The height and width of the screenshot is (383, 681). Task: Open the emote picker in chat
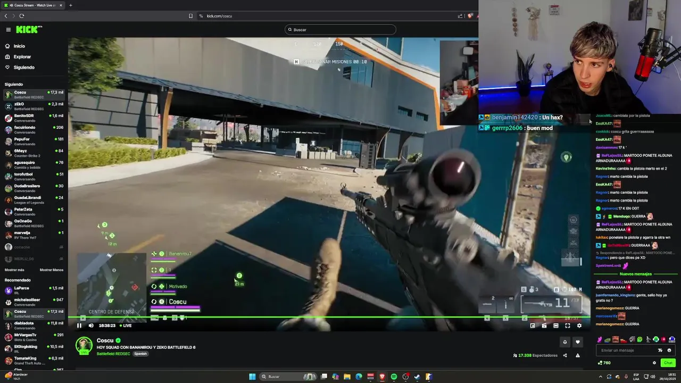point(660,350)
